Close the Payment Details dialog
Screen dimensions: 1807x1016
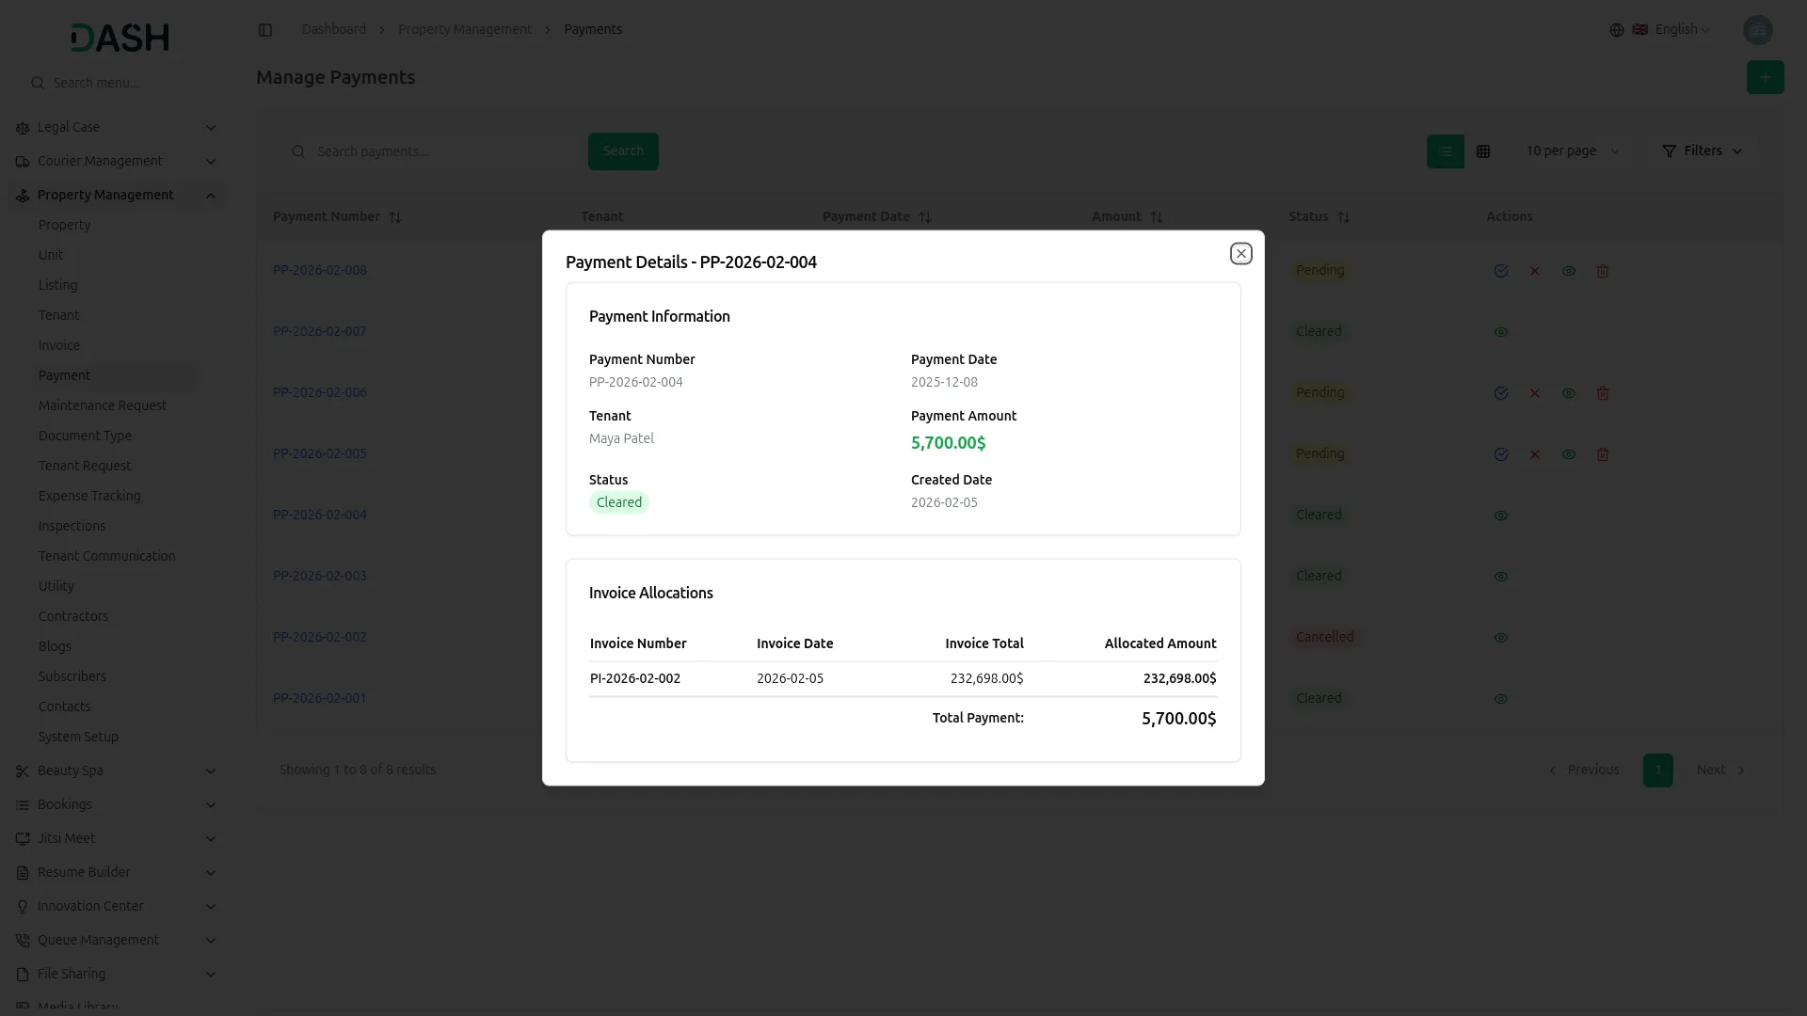click(1240, 254)
